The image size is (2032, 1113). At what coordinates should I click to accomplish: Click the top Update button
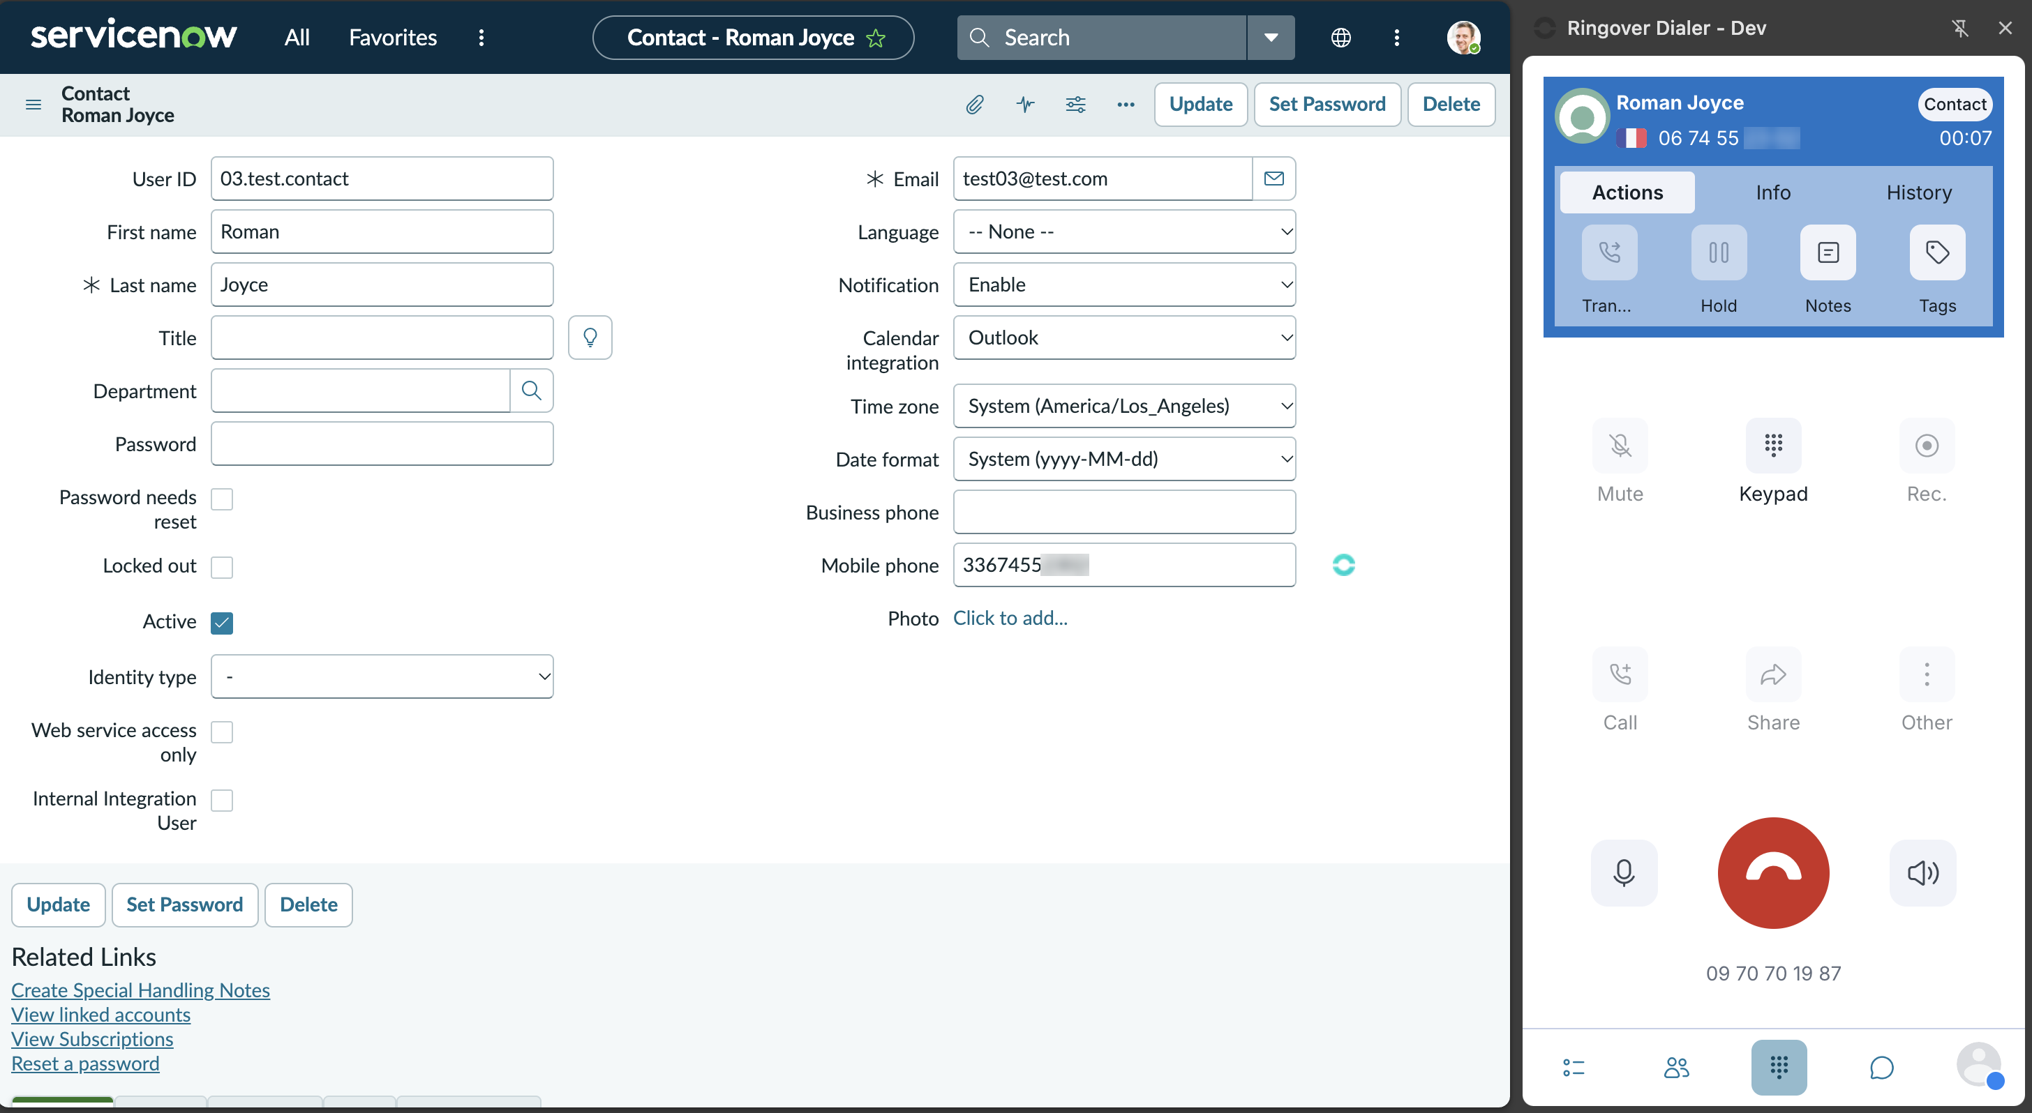tap(1201, 104)
